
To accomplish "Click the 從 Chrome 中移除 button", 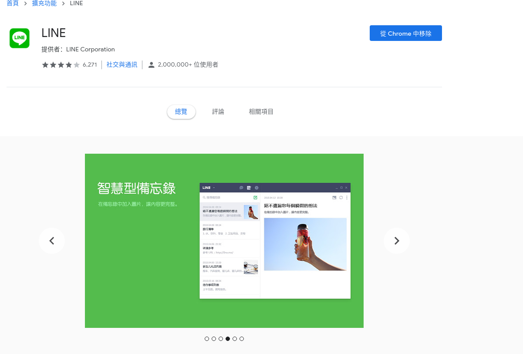I will 406,33.
